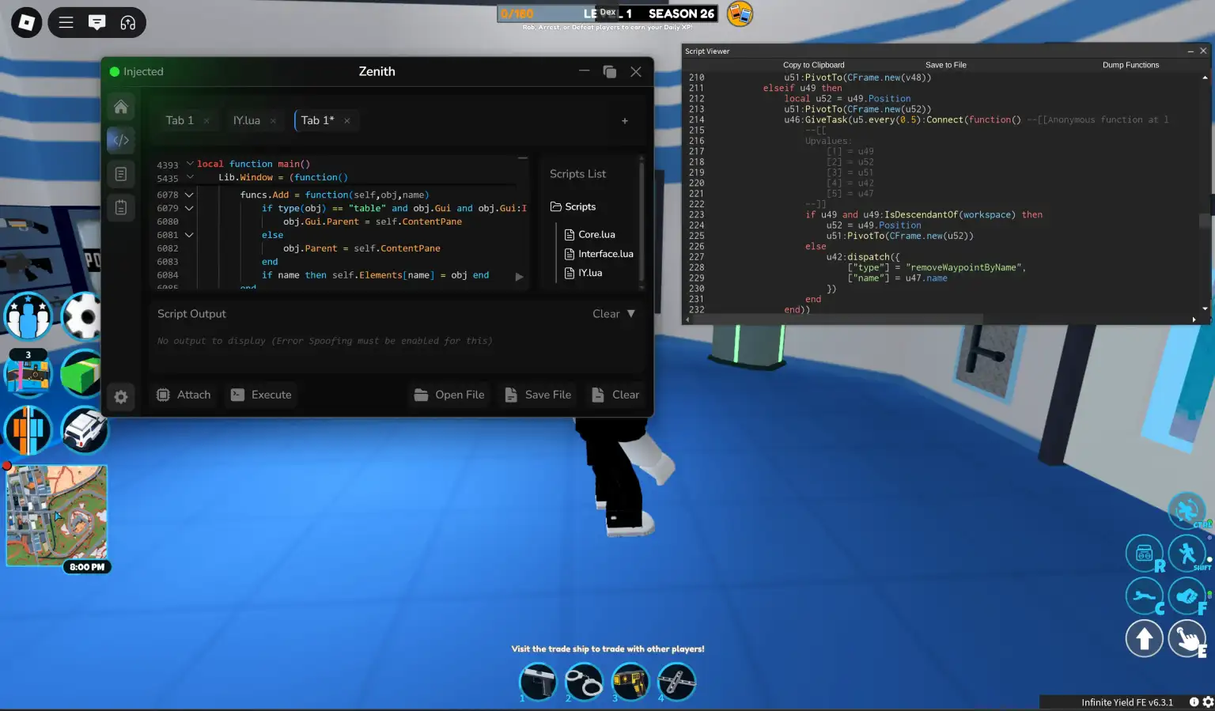
Task: Collapse the funcs.Add function fold chevron
Action: click(x=189, y=195)
